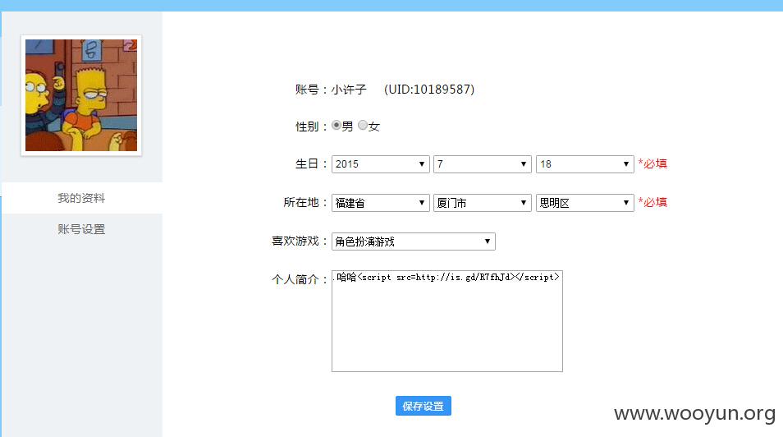Click into the 个人简介 text area

click(x=447, y=321)
